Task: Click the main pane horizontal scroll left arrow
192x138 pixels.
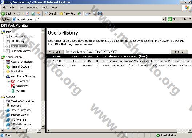Action: (48, 131)
